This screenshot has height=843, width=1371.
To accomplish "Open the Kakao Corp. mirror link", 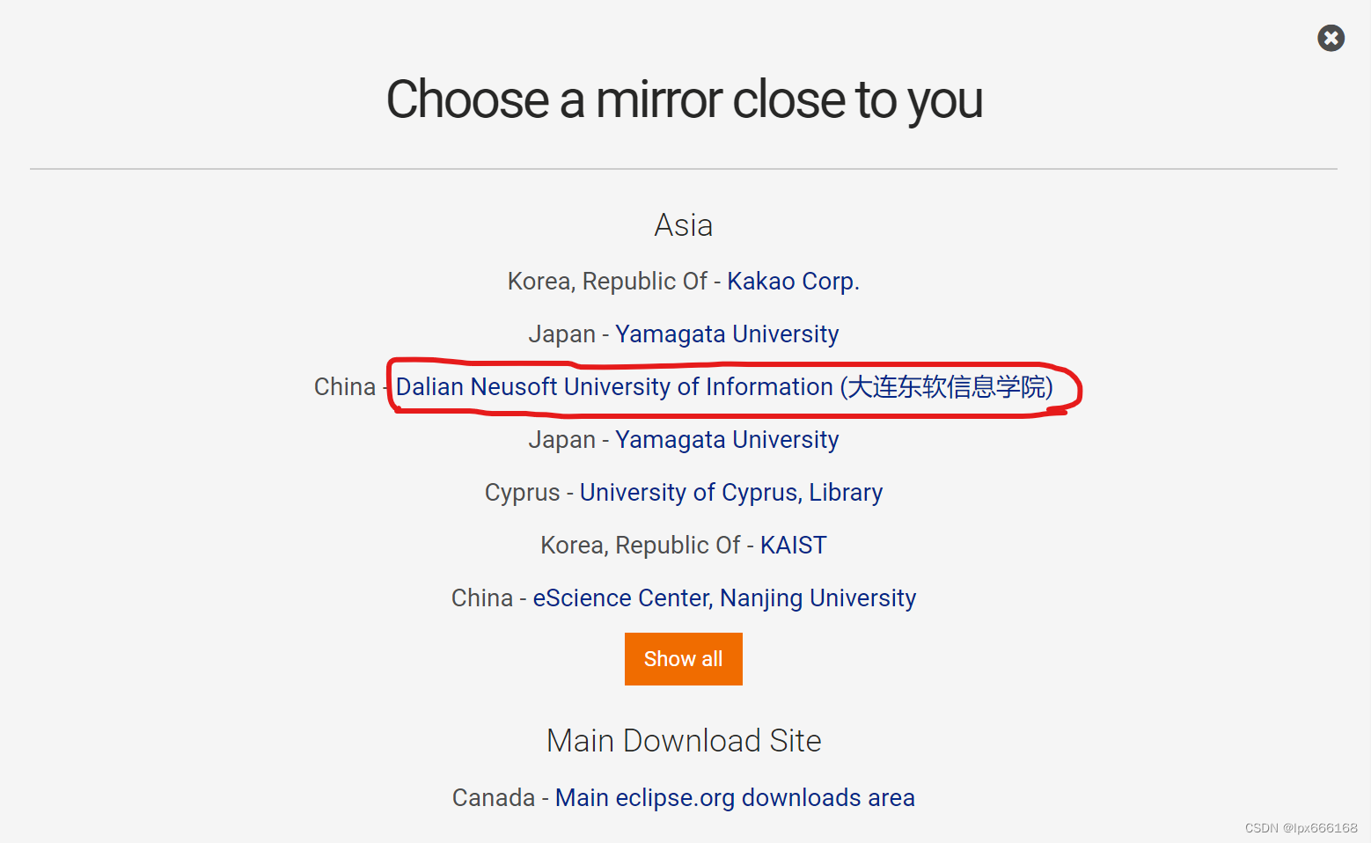I will [x=793, y=281].
